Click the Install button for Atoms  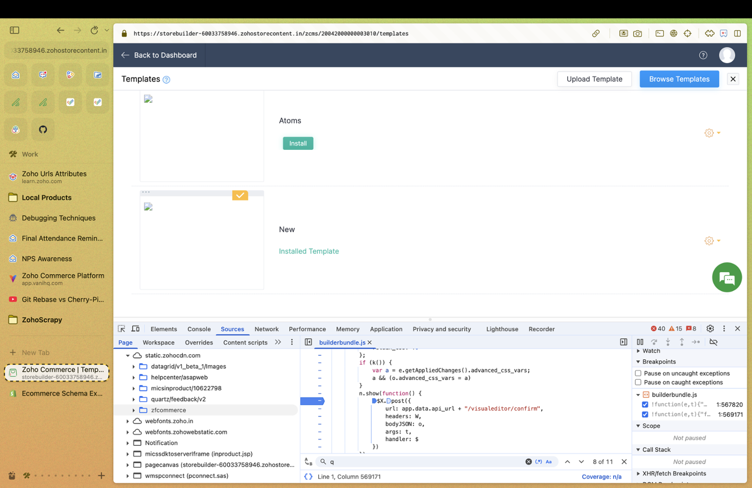(x=298, y=143)
